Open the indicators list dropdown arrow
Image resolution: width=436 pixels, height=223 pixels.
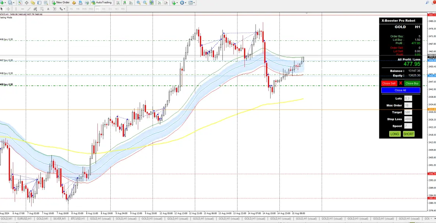[x=177, y=3]
